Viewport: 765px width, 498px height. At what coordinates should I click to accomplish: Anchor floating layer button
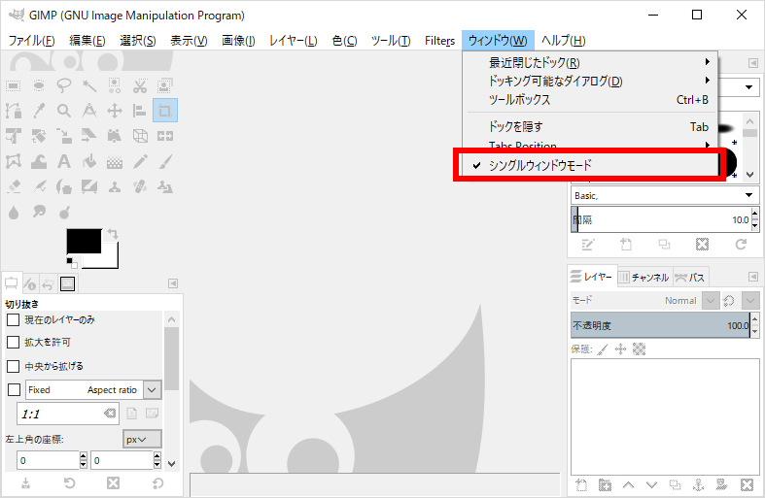[x=699, y=484]
